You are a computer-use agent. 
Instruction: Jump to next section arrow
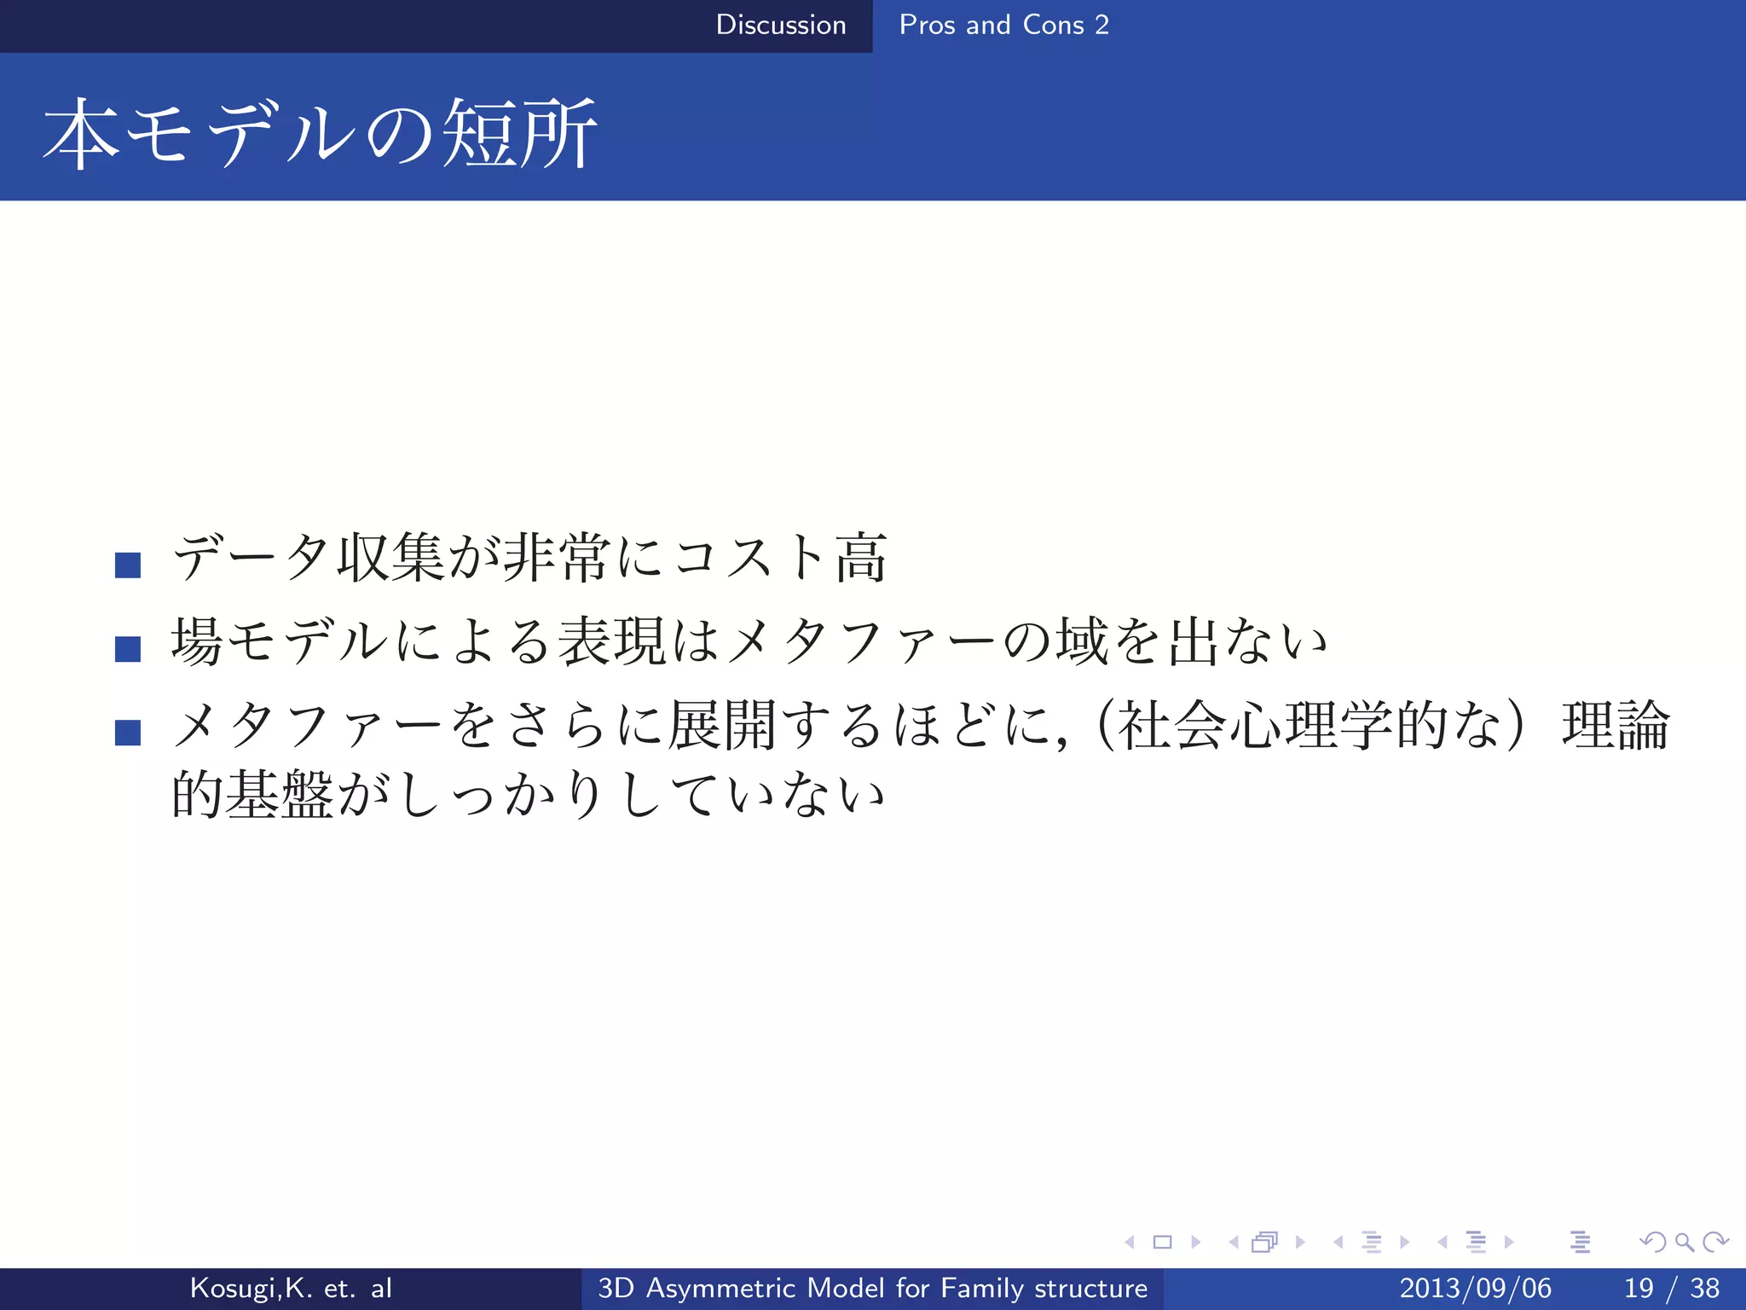(1509, 1243)
